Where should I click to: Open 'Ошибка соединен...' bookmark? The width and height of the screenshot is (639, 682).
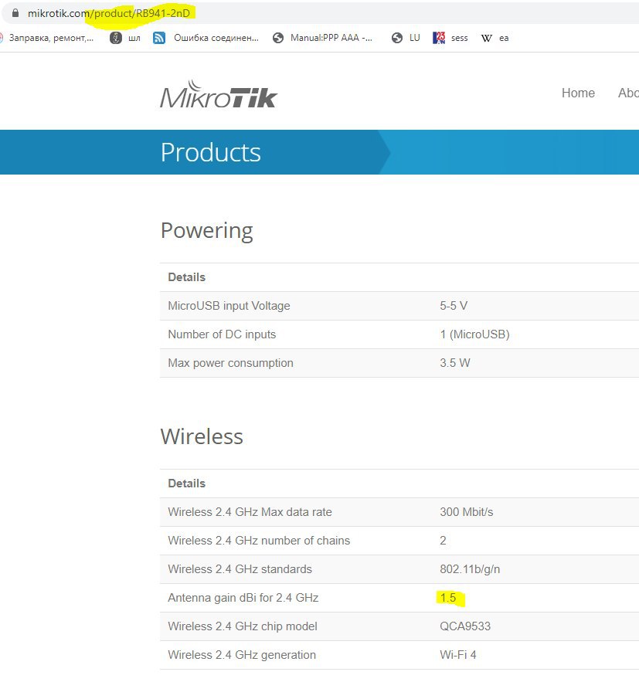tap(216, 38)
